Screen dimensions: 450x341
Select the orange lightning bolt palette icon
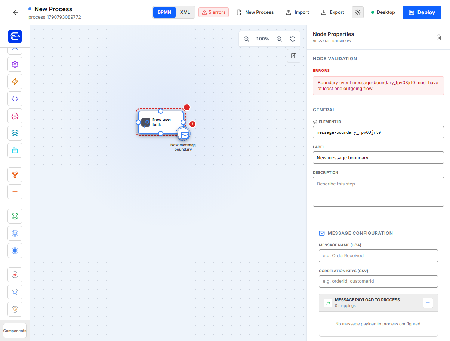pos(15,82)
